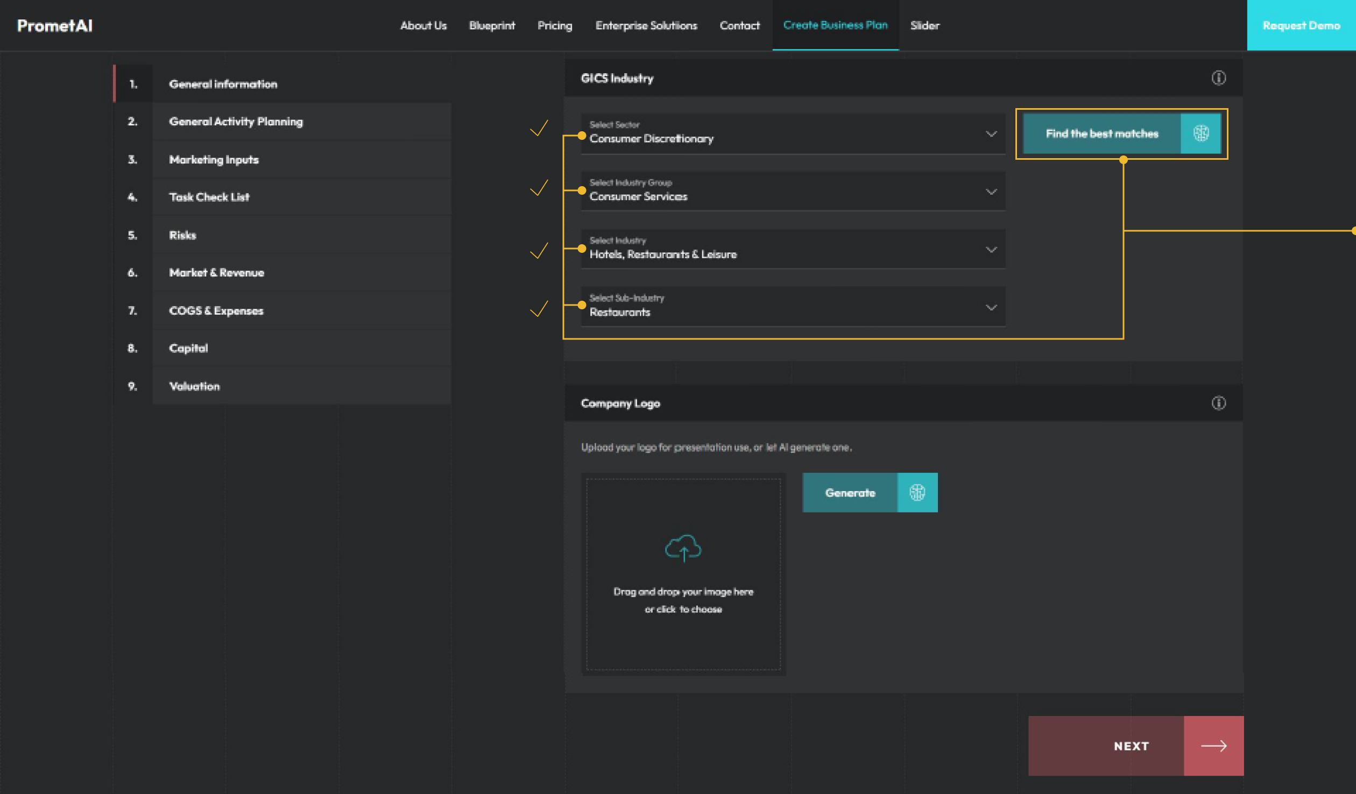Open the Select Sub-Industry dropdown
The width and height of the screenshot is (1356, 794).
[793, 307]
